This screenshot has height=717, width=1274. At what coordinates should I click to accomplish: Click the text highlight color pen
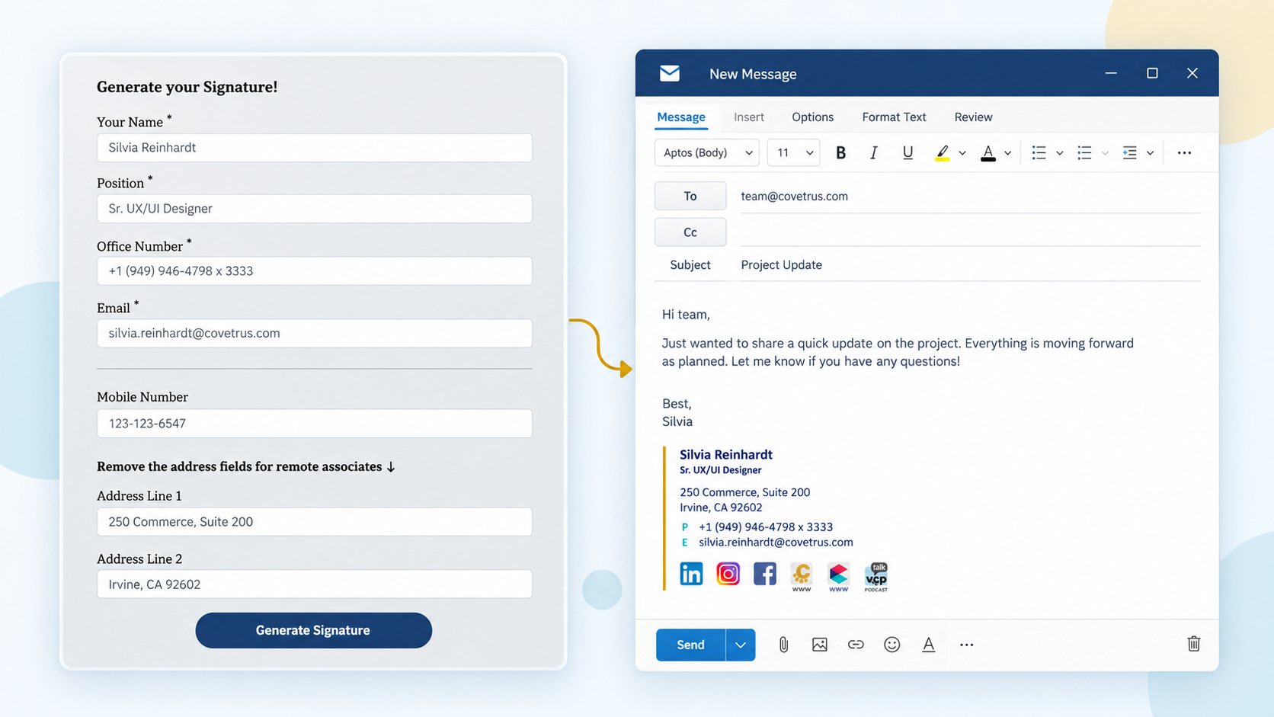pos(943,153)
